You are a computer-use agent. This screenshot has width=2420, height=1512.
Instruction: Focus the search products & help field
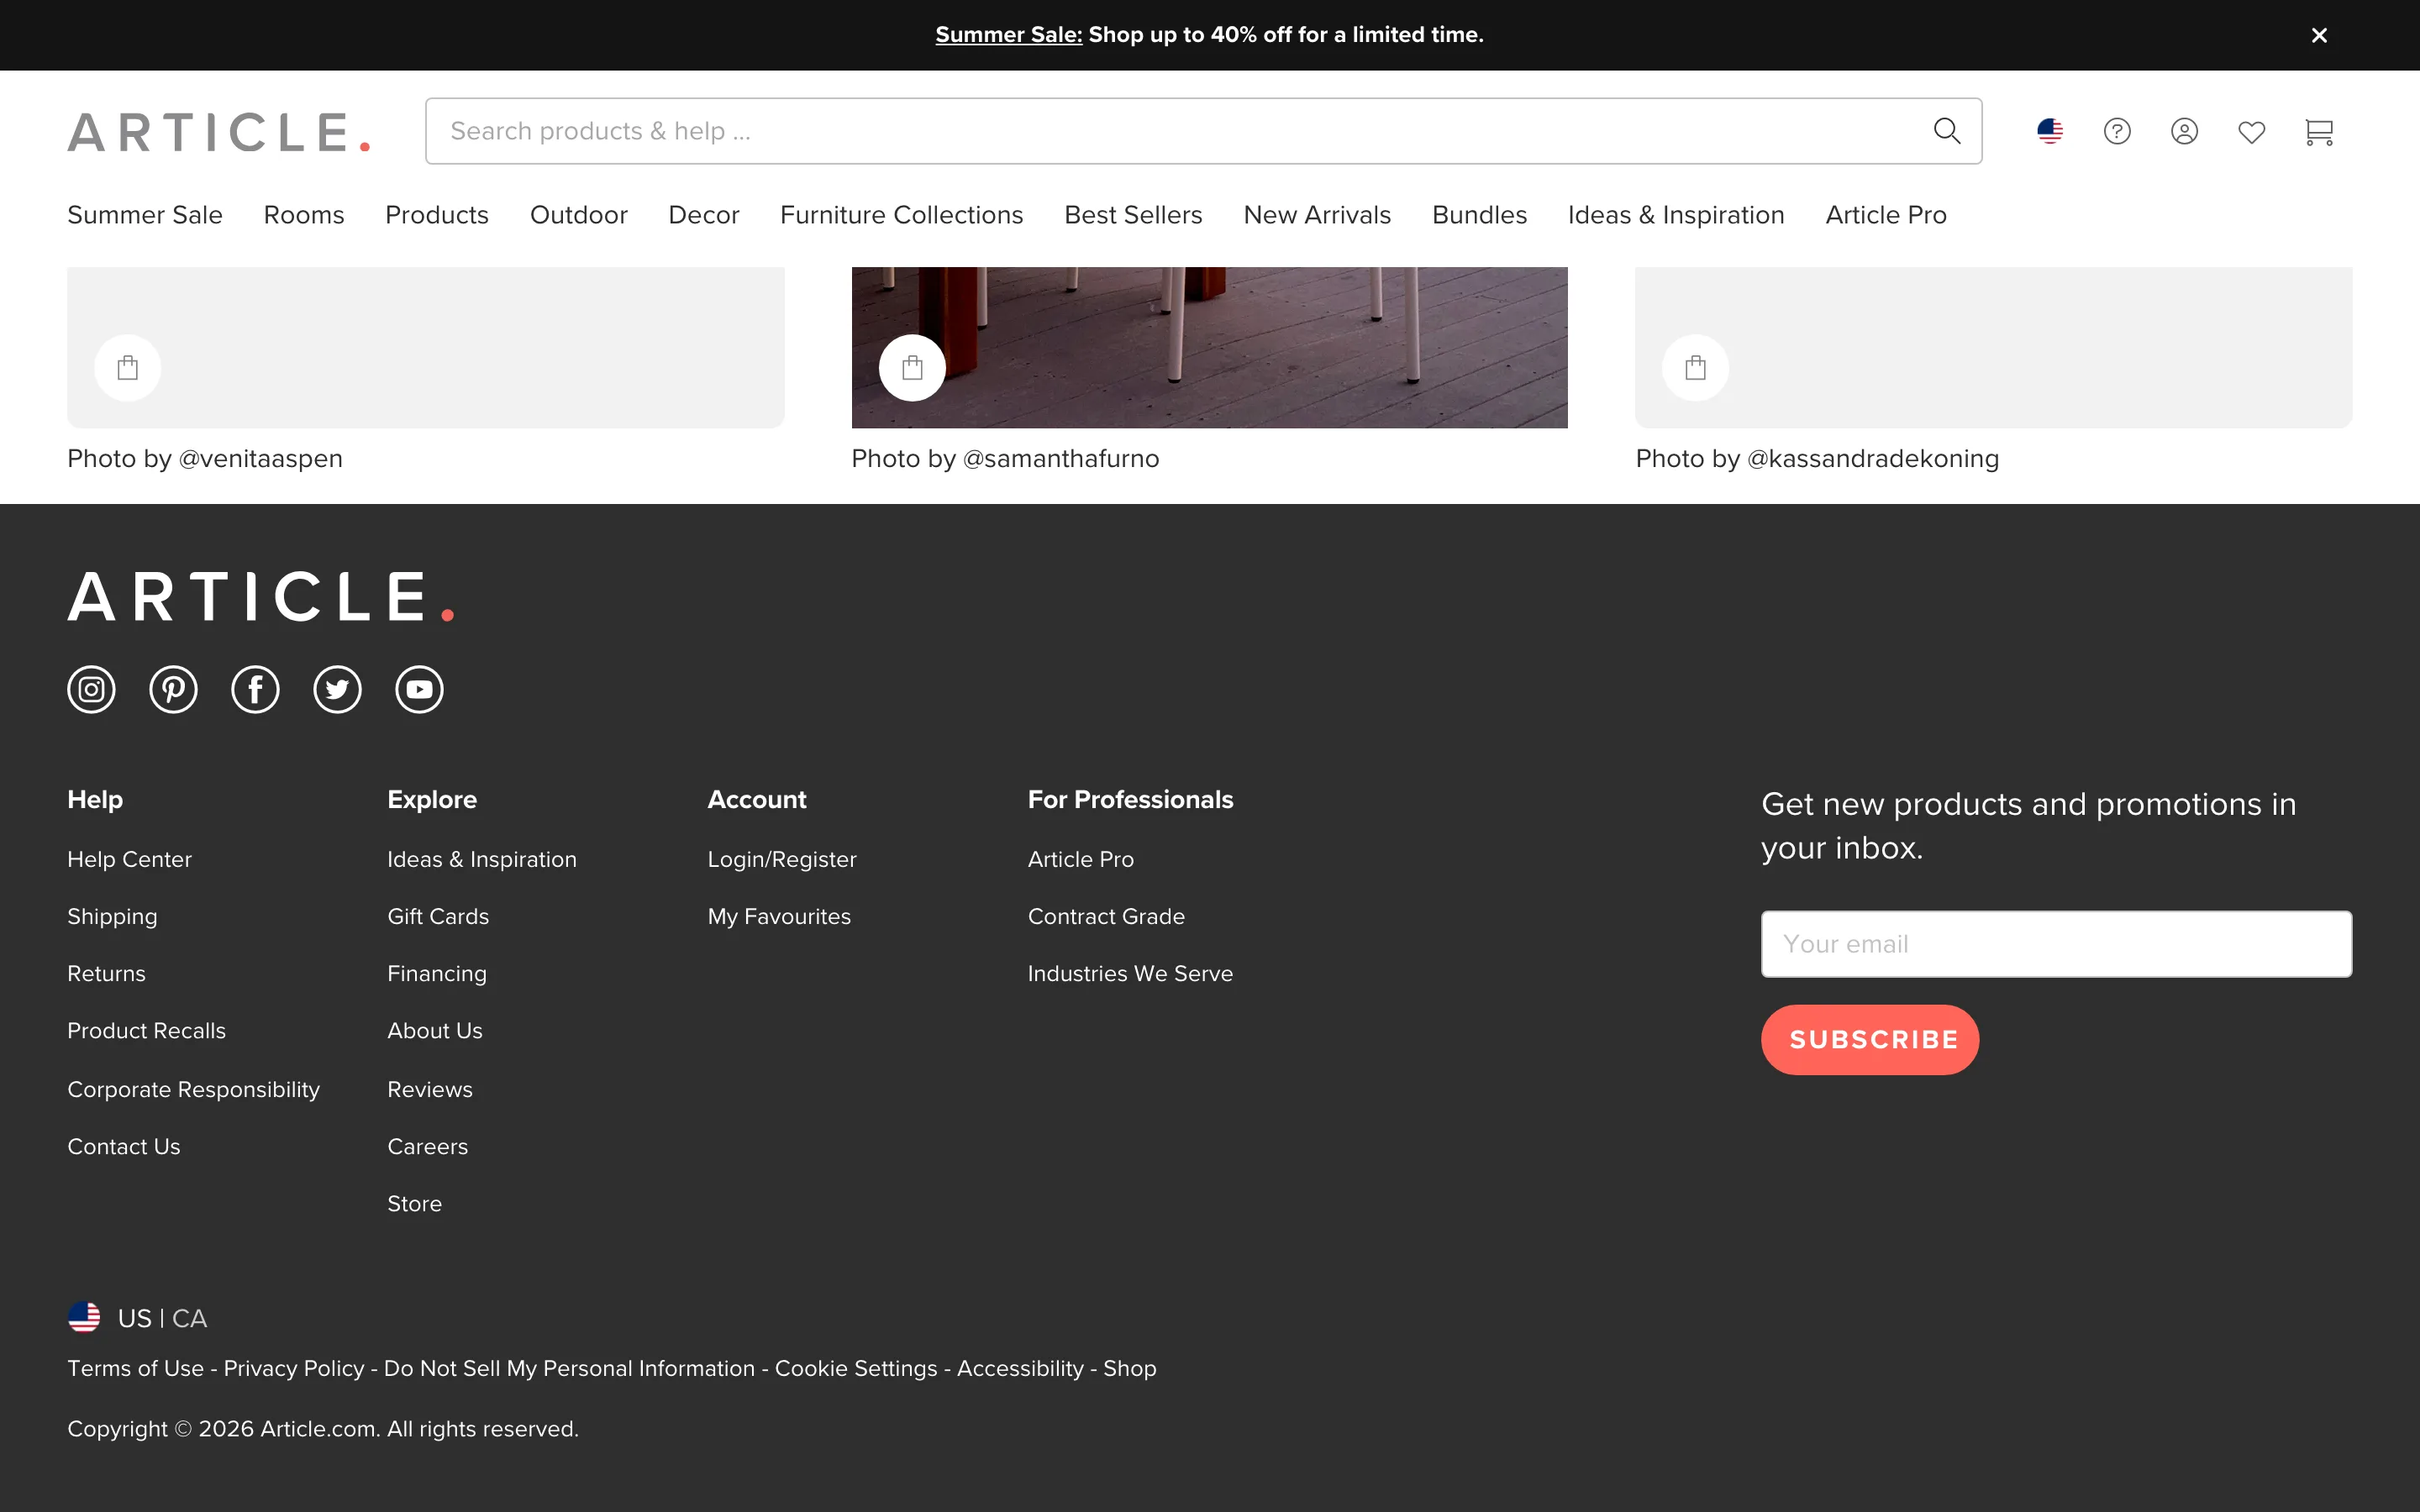pyautogui.click(x=1204, y=131)
